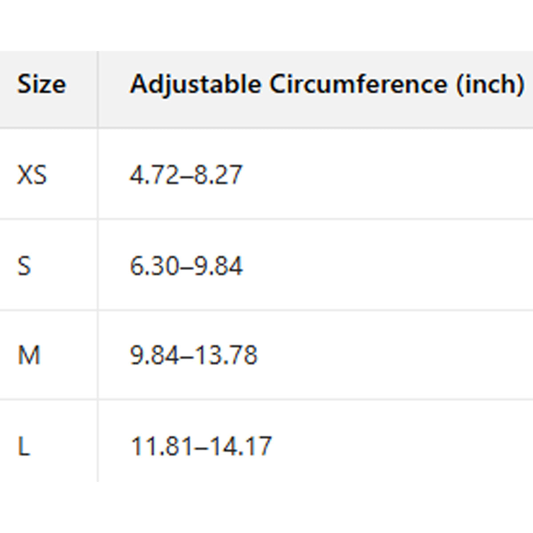Click the (inch) unit label
The image size is (533, 533).
pyautogui.click(x=490, y=84)
